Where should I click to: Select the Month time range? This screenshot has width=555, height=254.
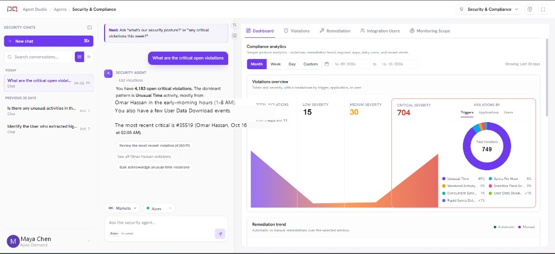click(x=256, y=64)
